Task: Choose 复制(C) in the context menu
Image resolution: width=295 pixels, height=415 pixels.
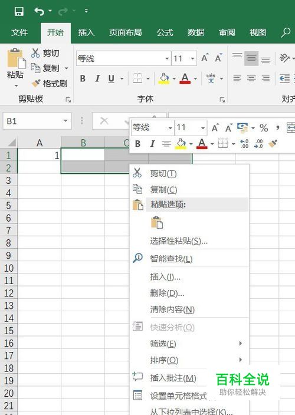Action: tap(189, 189)
